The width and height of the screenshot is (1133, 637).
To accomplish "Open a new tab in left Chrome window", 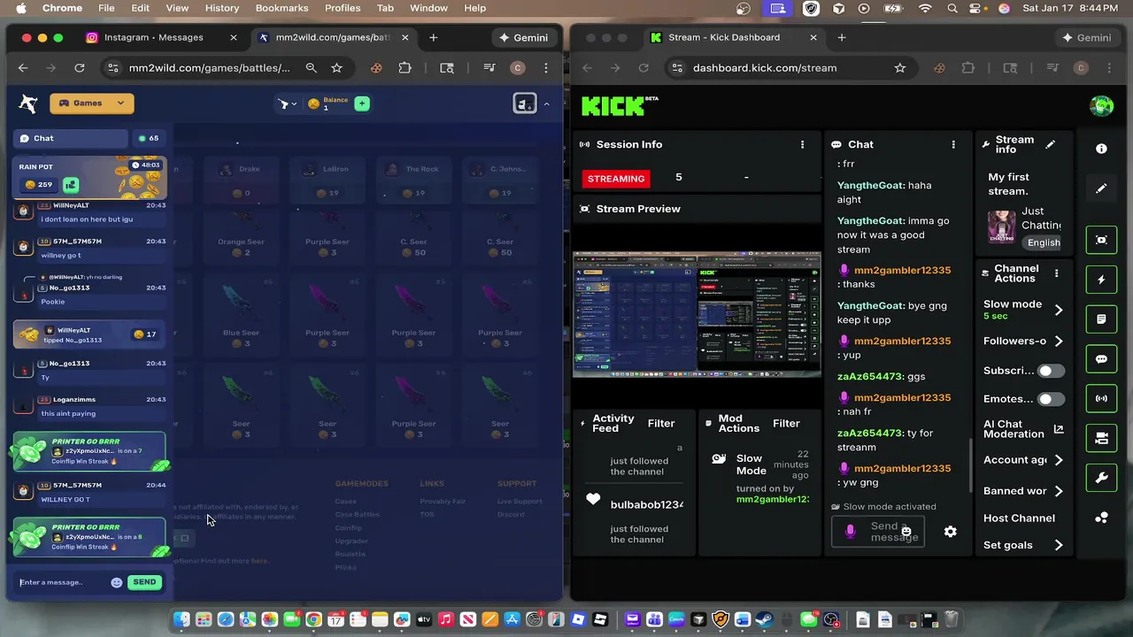I will pos(433,37).
